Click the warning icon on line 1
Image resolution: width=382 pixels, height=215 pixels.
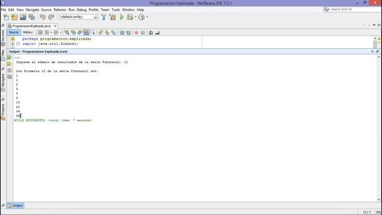(13, 39)
